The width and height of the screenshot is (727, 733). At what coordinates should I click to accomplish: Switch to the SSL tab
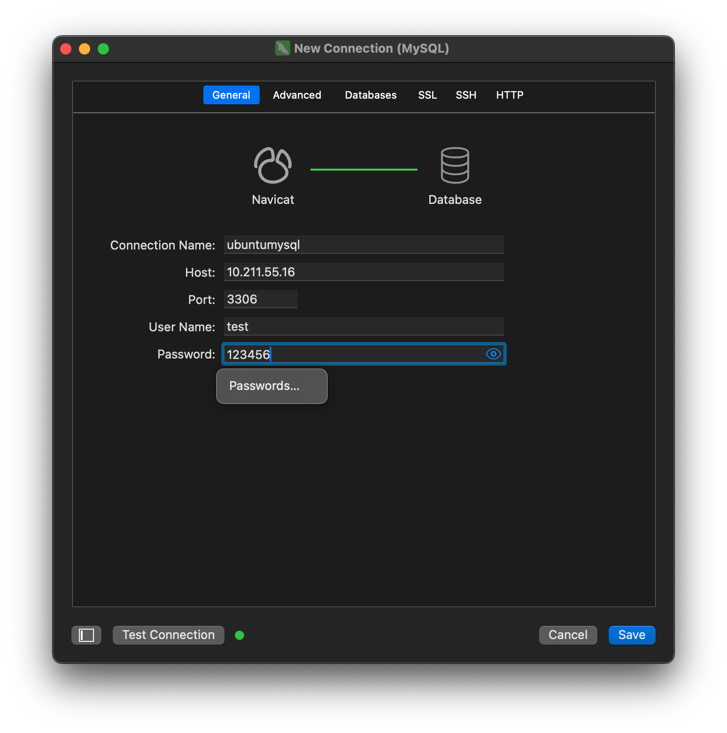427,95
